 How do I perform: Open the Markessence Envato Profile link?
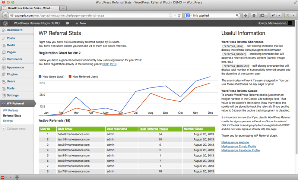[x=239, y=146]
